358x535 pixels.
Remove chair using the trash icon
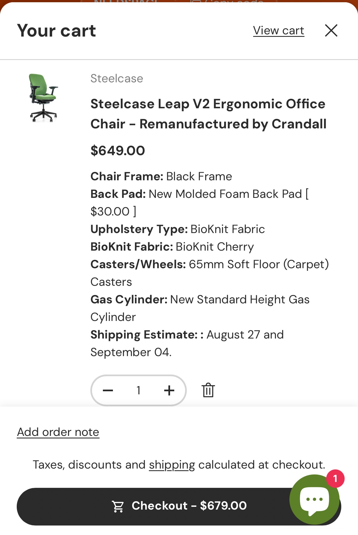click(208, 390)
